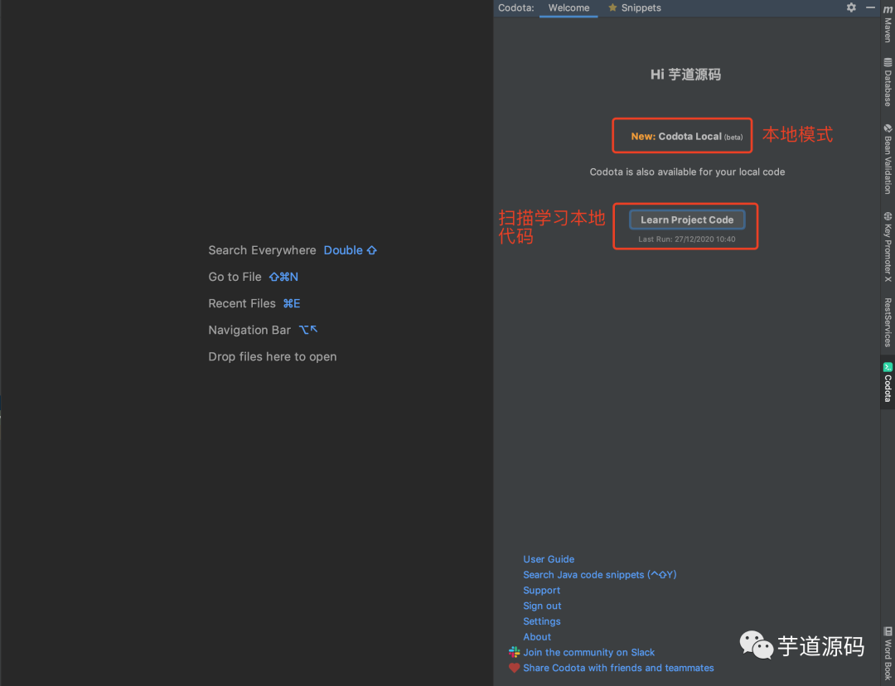Image resolution: width=895 pixels, height=686 pixels.
Task: Open the Key Promoter X tool window
Action: coord(888,247)
